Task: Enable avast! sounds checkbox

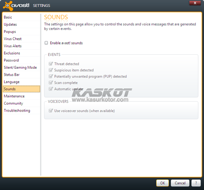Action: 46,43
